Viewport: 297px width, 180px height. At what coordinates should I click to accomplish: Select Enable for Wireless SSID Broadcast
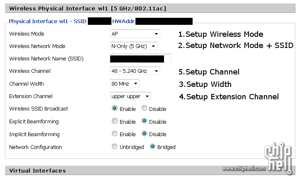(x=115, y=108)
